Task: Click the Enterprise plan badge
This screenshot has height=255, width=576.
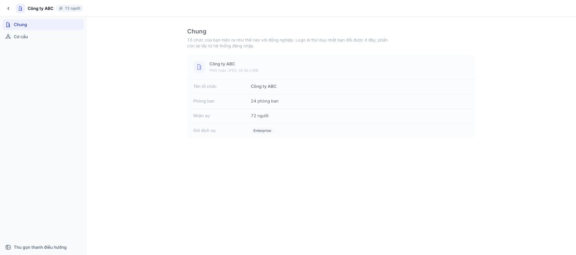Action: [x=262, y=131]
